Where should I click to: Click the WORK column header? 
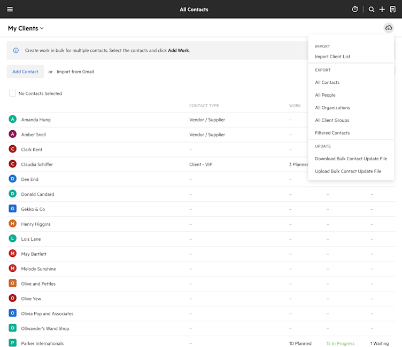295,106
